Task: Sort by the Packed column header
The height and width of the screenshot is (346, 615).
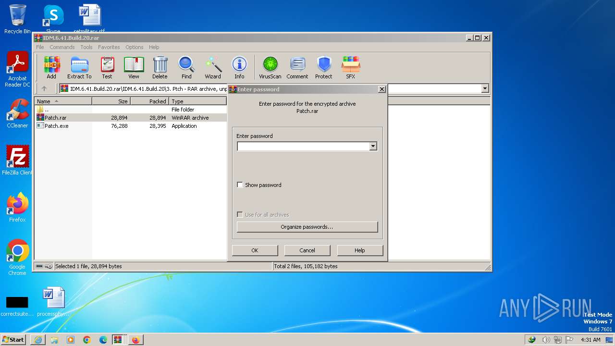Action: click(x=149, y=101)
